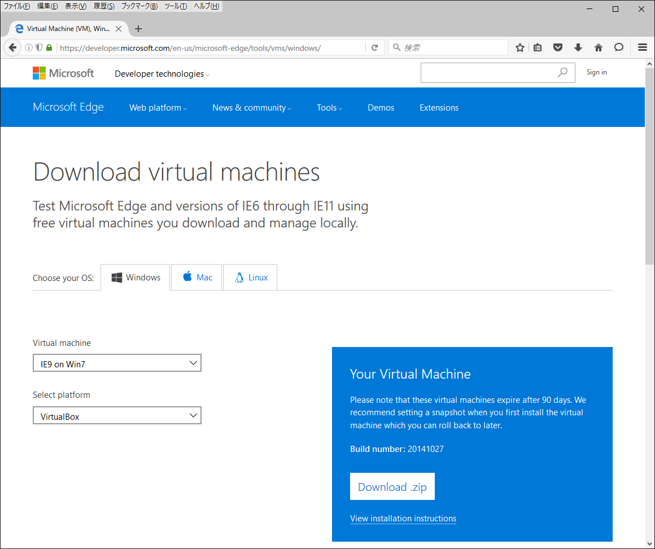Open the tracking protection shield icon
The image size is (655, 549).
[x=39, y=47]
